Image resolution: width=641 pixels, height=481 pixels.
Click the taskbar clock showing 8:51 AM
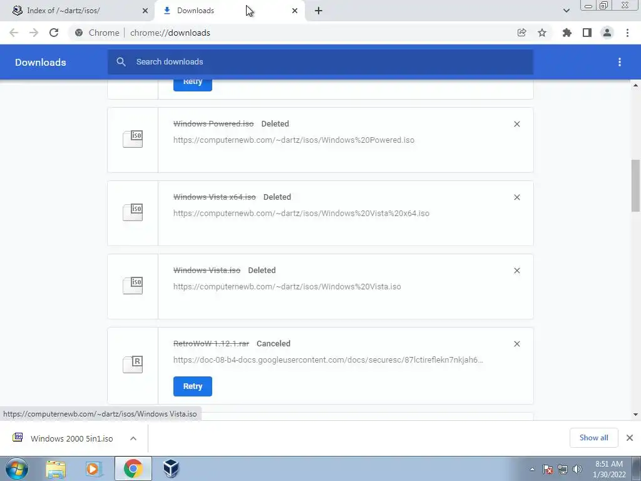[609, 468]
